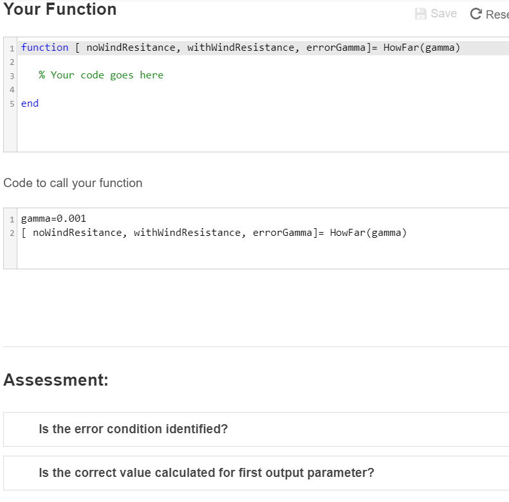
Task: Expand 'Is the correct value calculated' test
Action: point(206,473)
